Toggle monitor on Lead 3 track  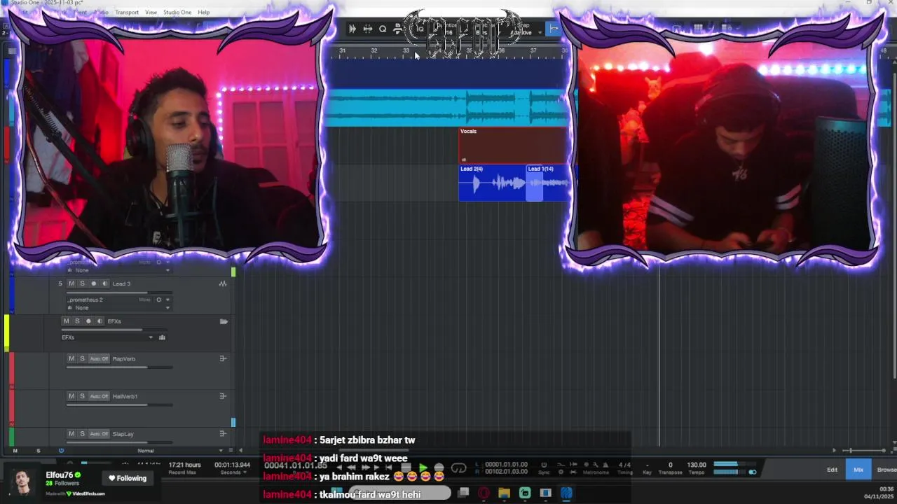pos(105,283)
